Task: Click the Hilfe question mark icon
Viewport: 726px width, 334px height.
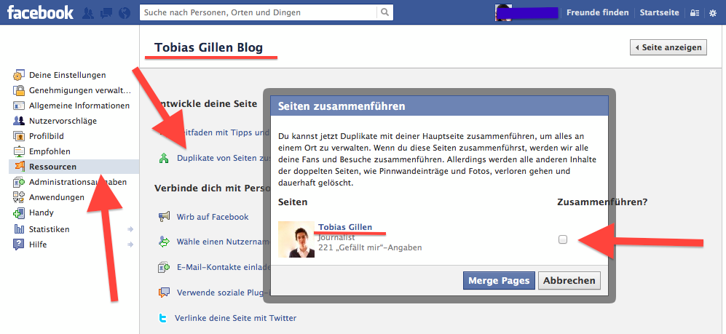Action: [x=19, y=244]
